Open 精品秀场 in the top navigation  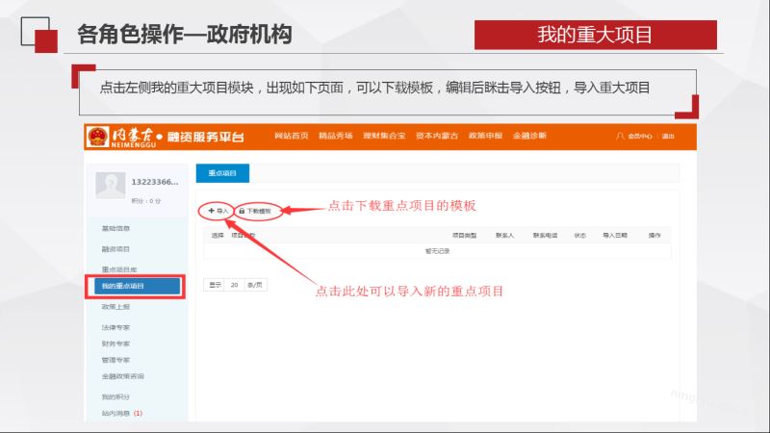click(338, 136)
